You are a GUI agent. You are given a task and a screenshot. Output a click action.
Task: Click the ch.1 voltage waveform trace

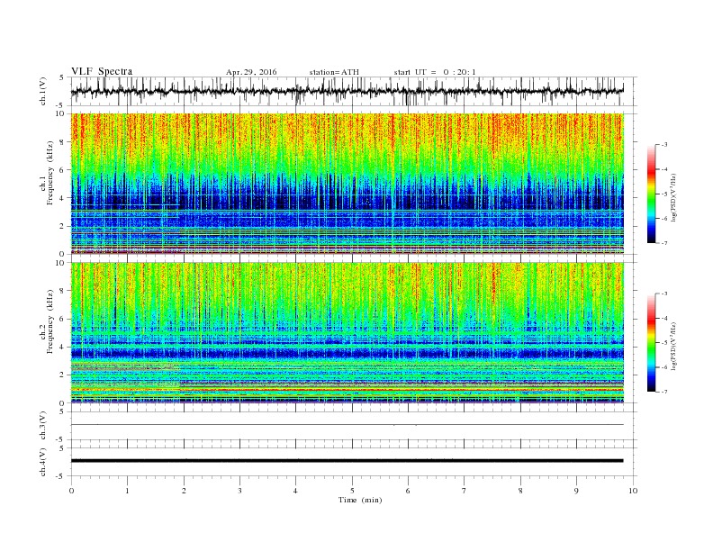pos(347,91)
